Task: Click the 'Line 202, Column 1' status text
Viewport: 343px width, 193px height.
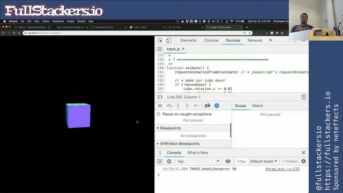Action: pos(184,97)
